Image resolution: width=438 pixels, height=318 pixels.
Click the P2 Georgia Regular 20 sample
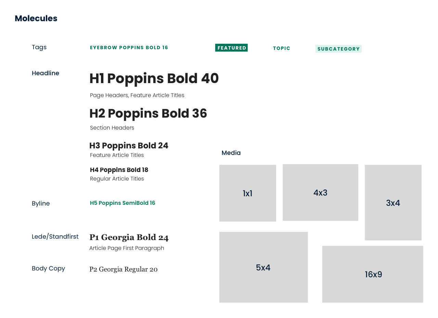pyautogui.click(x=124, y=269)
